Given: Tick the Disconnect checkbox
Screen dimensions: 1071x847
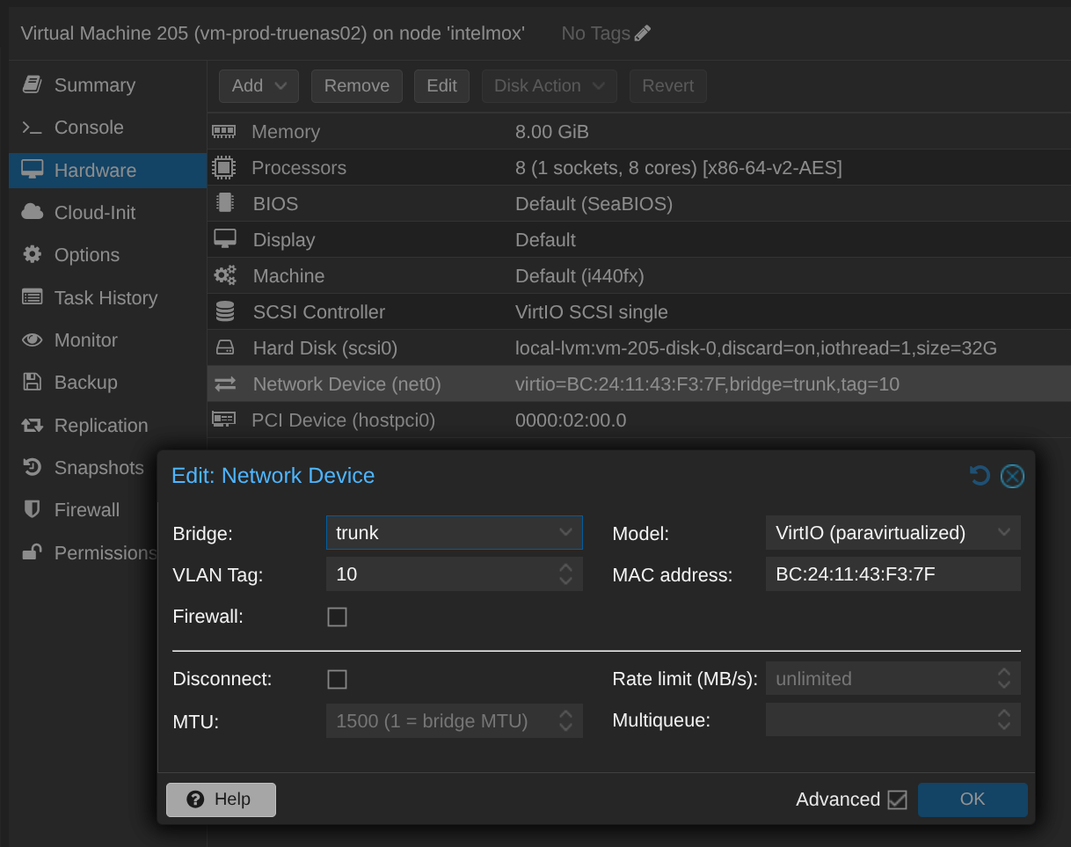Looking at the screenshot, I should pos(337,679).
